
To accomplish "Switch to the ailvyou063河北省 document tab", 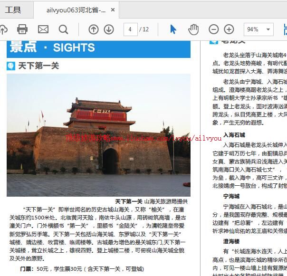I will pos(76,10).
